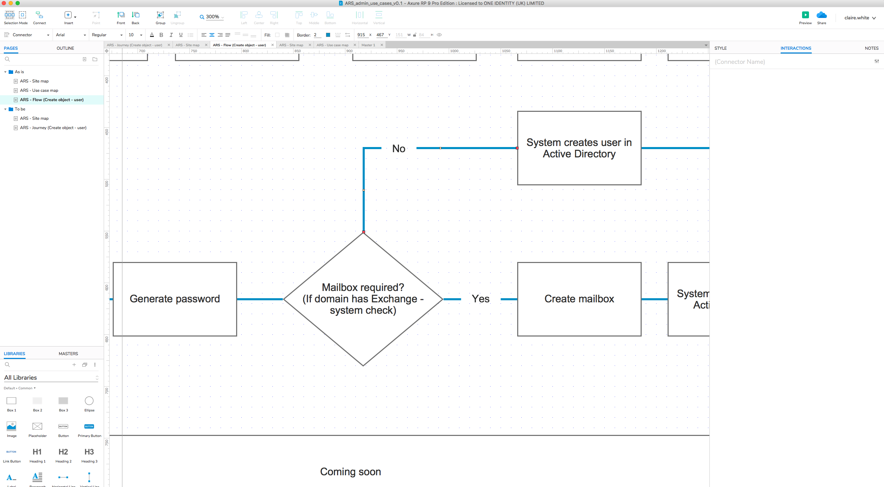This screenshot has width=884, height=487.
Task: Toggle the widget visibility eye icon
Action: (x=439, y=35)
